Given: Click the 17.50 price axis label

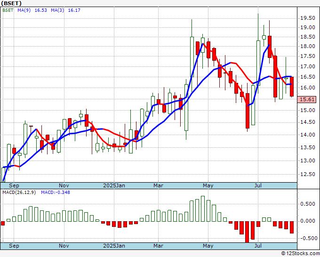Looking at the screenshot, I should (308, 56).
